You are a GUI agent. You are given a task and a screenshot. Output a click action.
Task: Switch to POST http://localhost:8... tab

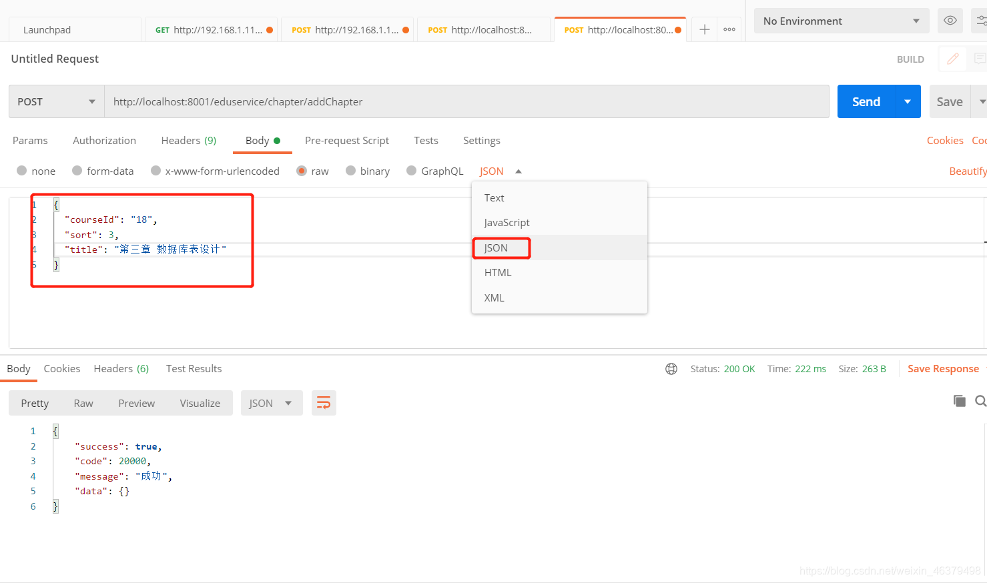click(483, 29)
